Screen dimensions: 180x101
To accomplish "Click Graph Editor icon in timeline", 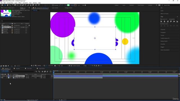I will tap(51, 72).
